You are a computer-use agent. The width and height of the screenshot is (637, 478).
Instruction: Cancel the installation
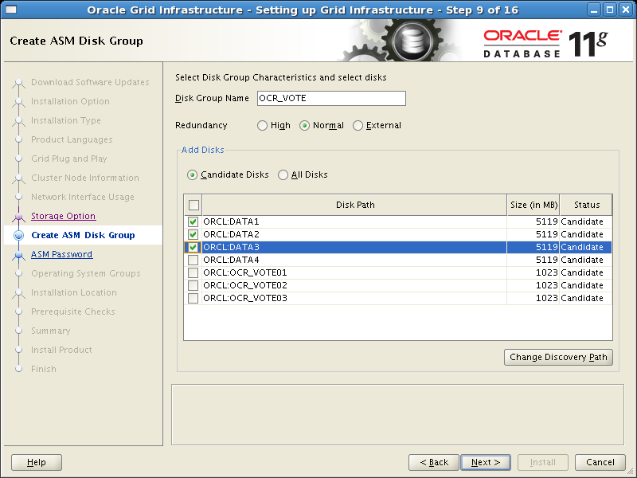click(600, 462)
